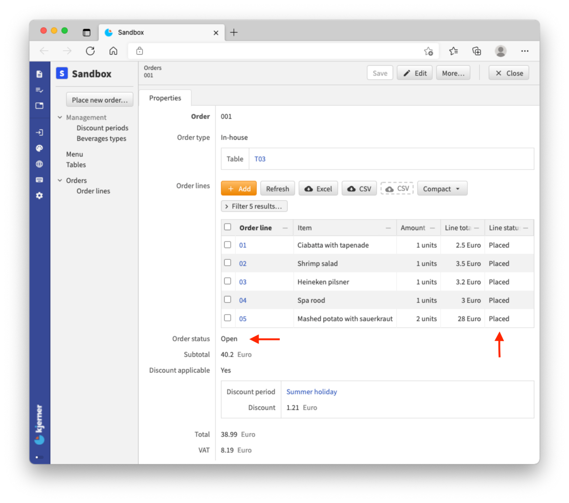This screenshot has width=569, height=503.
Task: Open Line total column menu
Action: (477, 228)
